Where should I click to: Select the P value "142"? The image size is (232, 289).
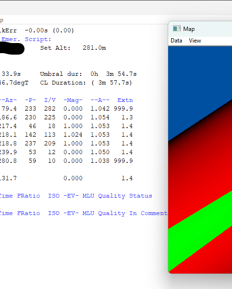(30, 135)
